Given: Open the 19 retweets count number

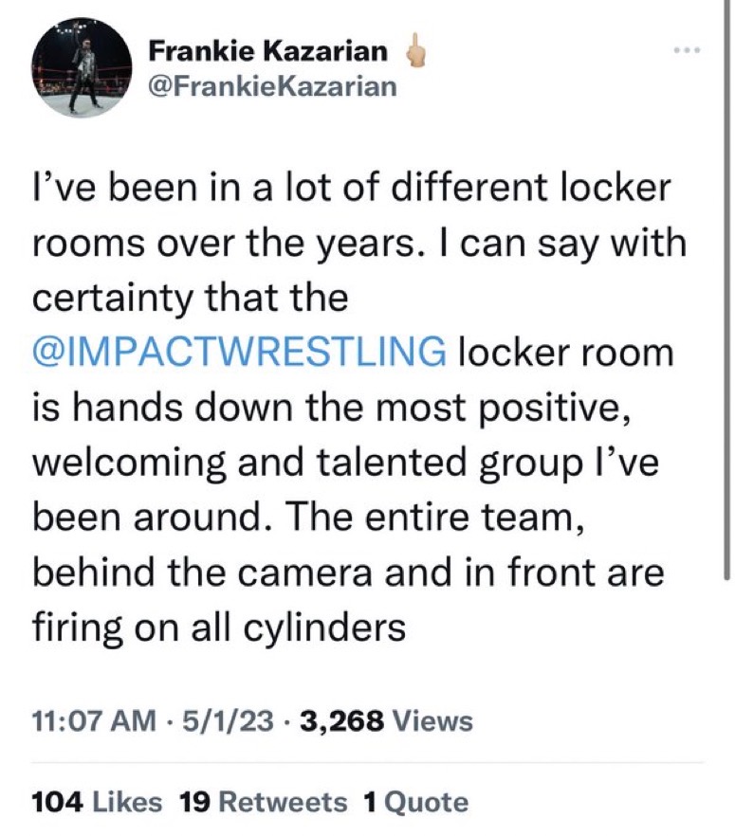Looking at the screenshot, I should [194, 802].
